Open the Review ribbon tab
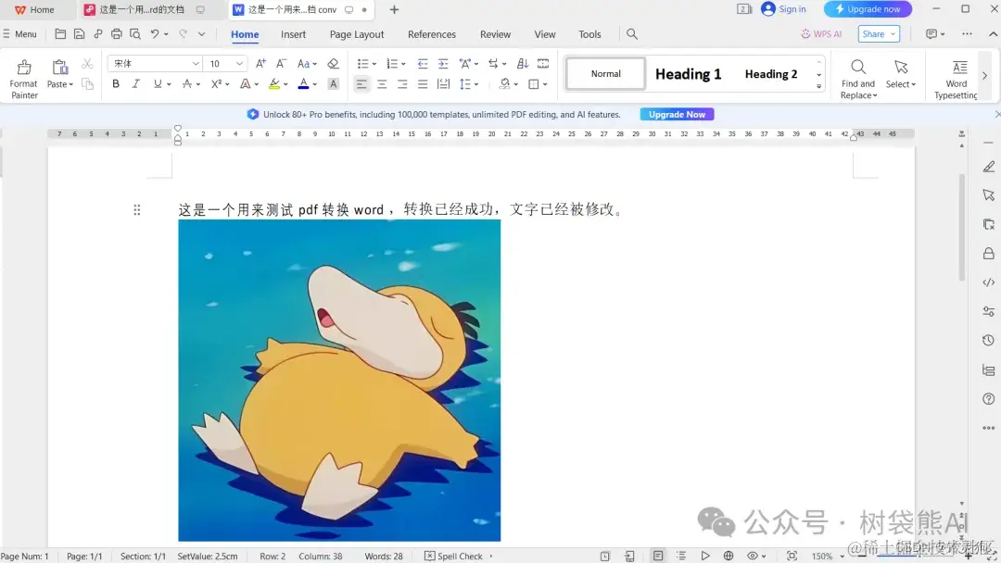This screenshot has width=1001, height=563. pyautogui.click(x=495, y=34)
